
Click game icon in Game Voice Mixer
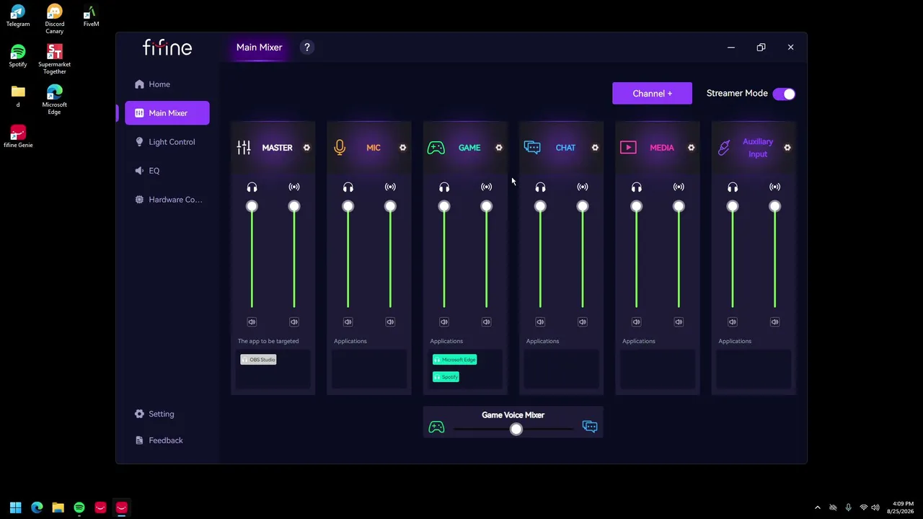pos(436,427)
